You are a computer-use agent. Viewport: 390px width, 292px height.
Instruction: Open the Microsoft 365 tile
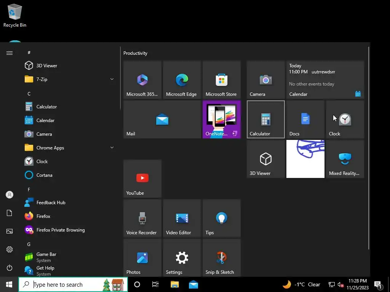pyautogui.click(x=142, y=80)
